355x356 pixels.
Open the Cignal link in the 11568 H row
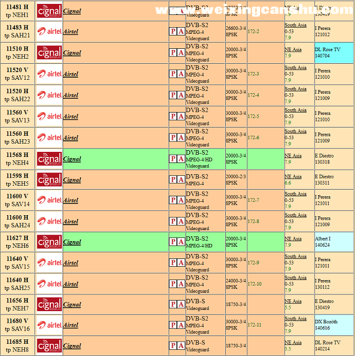(72, 159)
